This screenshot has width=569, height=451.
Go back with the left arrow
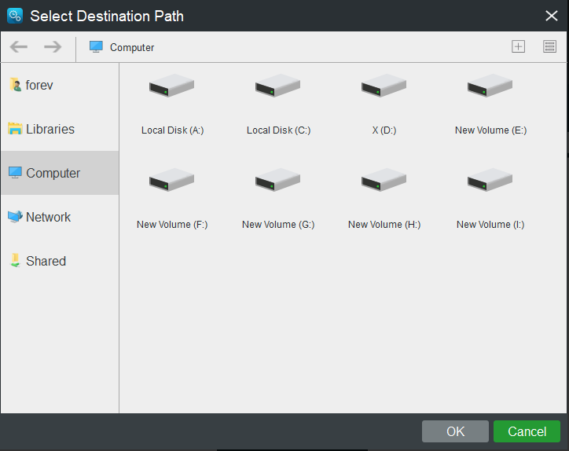(x=19, y=47)
